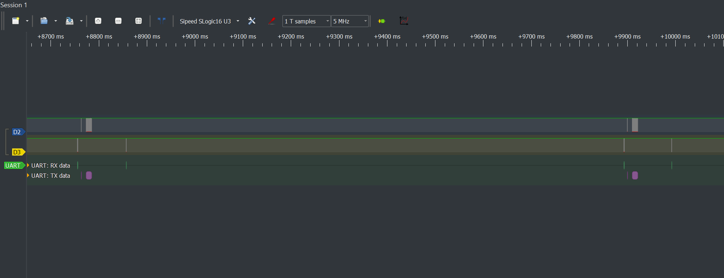Select the Sipeed SLogic16 U3 device button
The width and height of the screenshot is (724, 278).
[205, 21]
